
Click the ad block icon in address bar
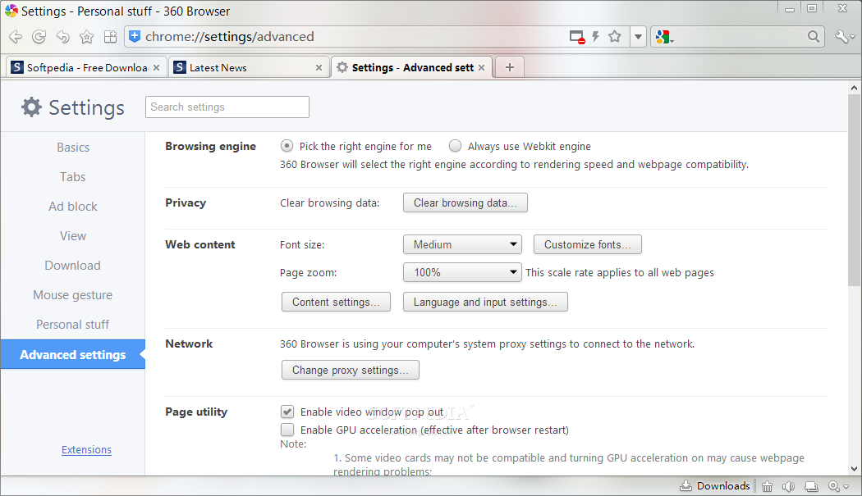[576, 37]
